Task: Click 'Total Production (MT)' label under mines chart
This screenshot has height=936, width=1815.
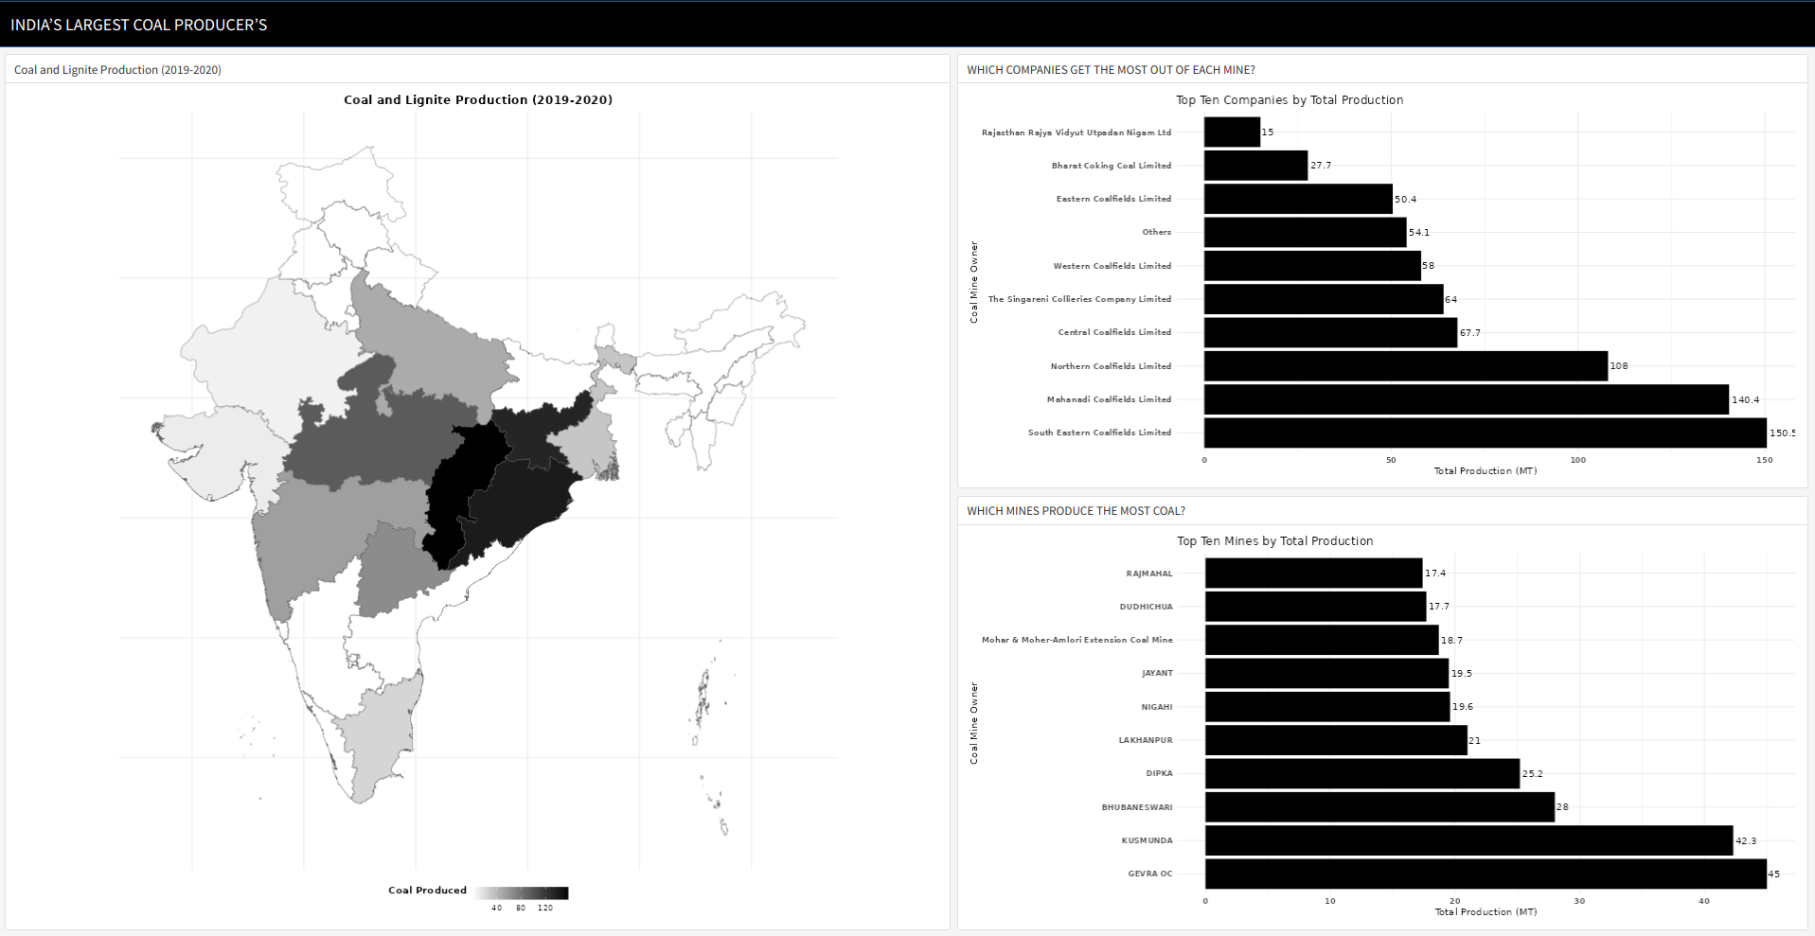Action: point(1486,911)
